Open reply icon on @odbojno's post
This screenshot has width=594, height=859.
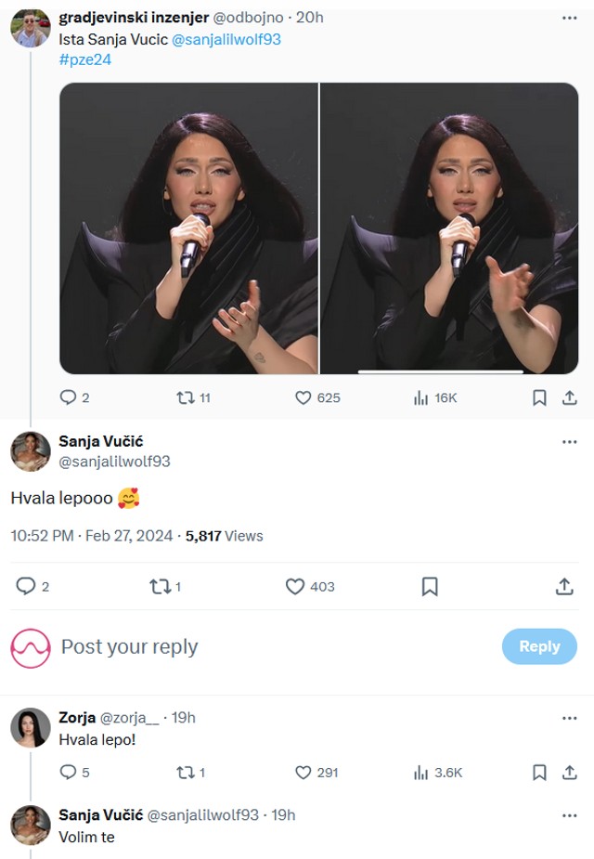71,396
